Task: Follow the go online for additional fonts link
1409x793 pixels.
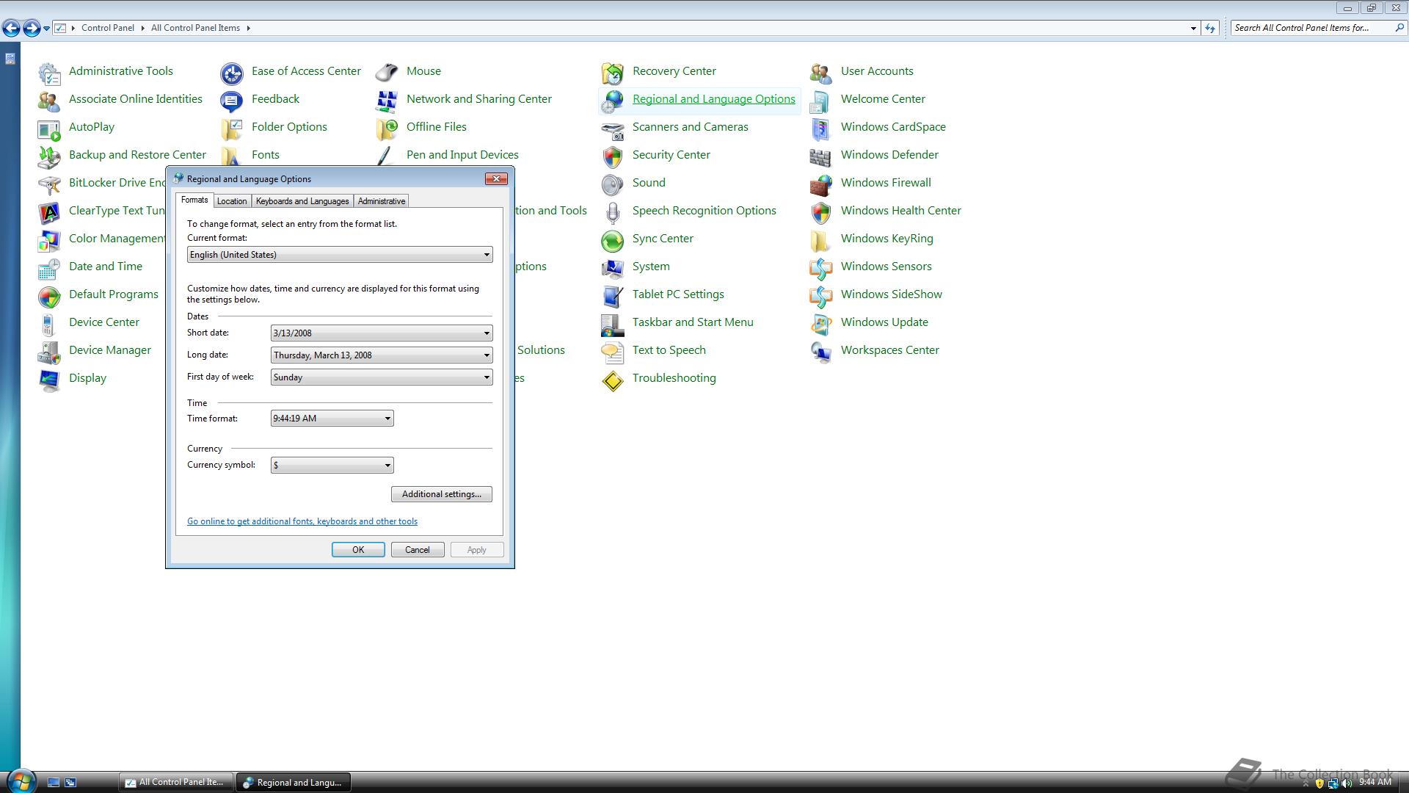Action: click(302, 521)
